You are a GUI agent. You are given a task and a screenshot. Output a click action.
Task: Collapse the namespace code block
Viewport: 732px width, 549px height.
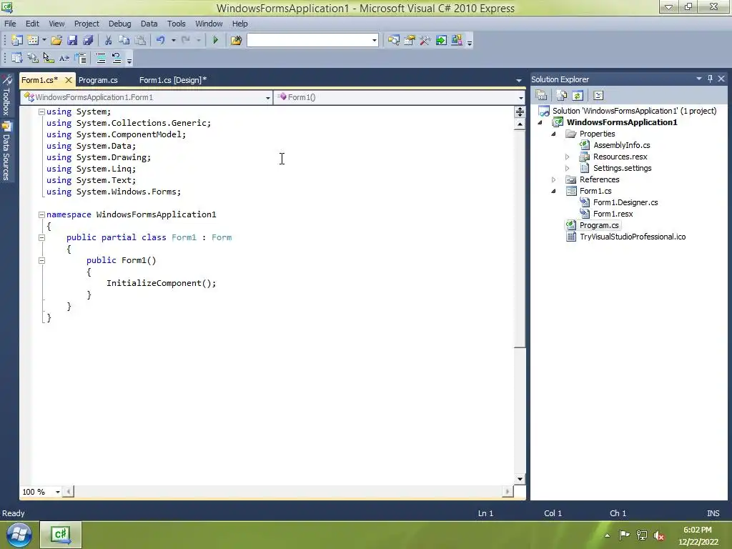point(41,214)
